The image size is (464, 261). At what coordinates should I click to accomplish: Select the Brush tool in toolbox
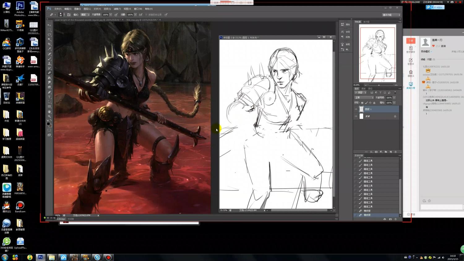(49, 59)
